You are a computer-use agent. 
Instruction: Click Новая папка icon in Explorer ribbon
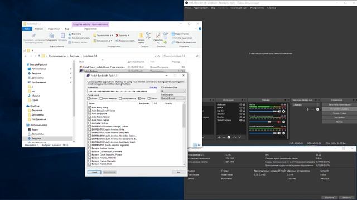pyautogui.click(x=141, y=36)
